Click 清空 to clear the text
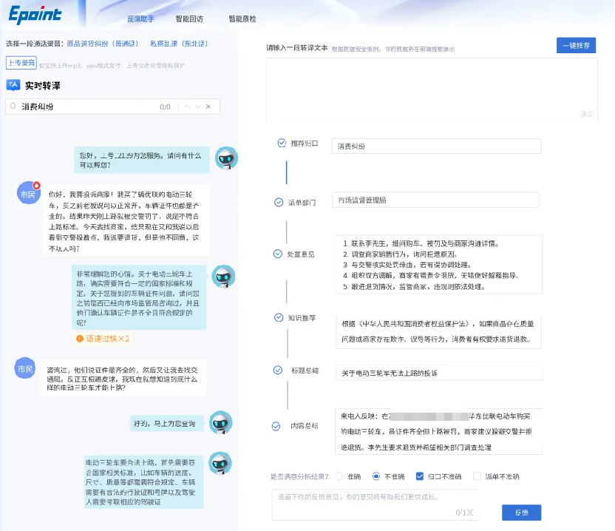The height and width of the screenshot is (531, 615). 586,114
